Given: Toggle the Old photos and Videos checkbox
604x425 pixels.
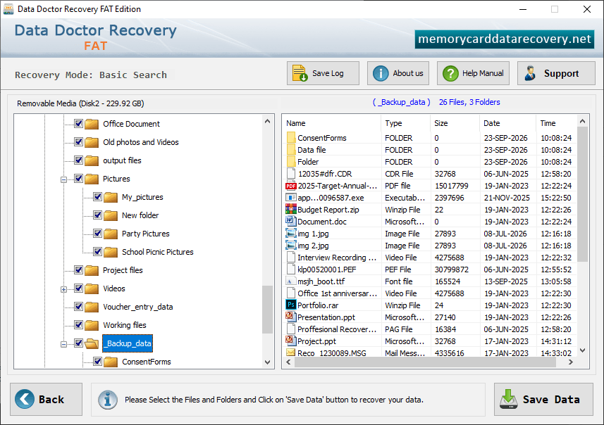Looking at the screenshot, I should 78,142.
